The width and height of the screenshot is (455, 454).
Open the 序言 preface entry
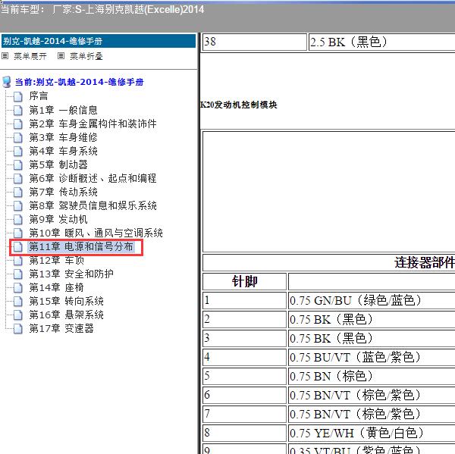39,96
